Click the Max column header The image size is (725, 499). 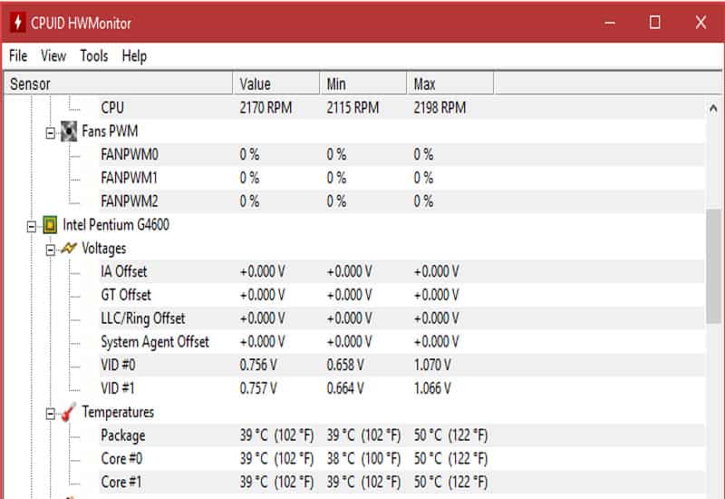[449, 84]
